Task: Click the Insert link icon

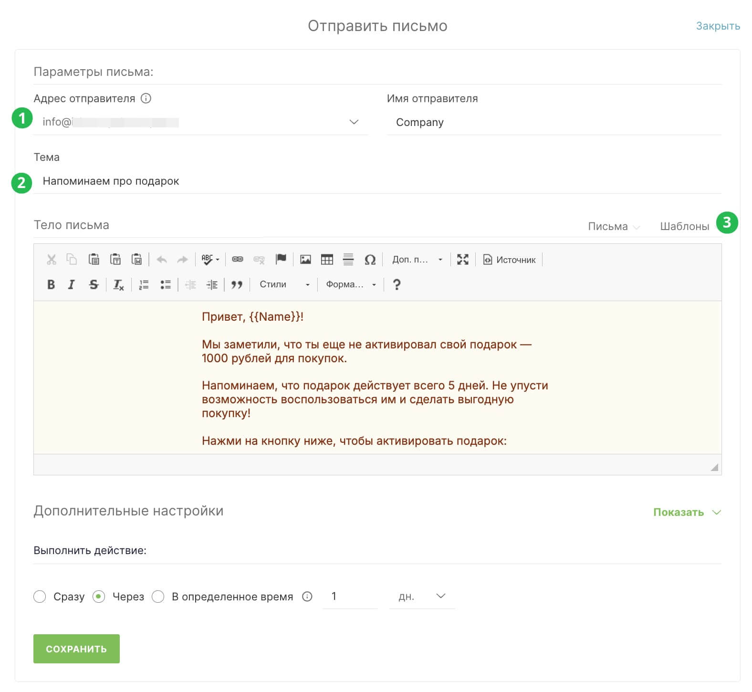Action: click(238, 259)
